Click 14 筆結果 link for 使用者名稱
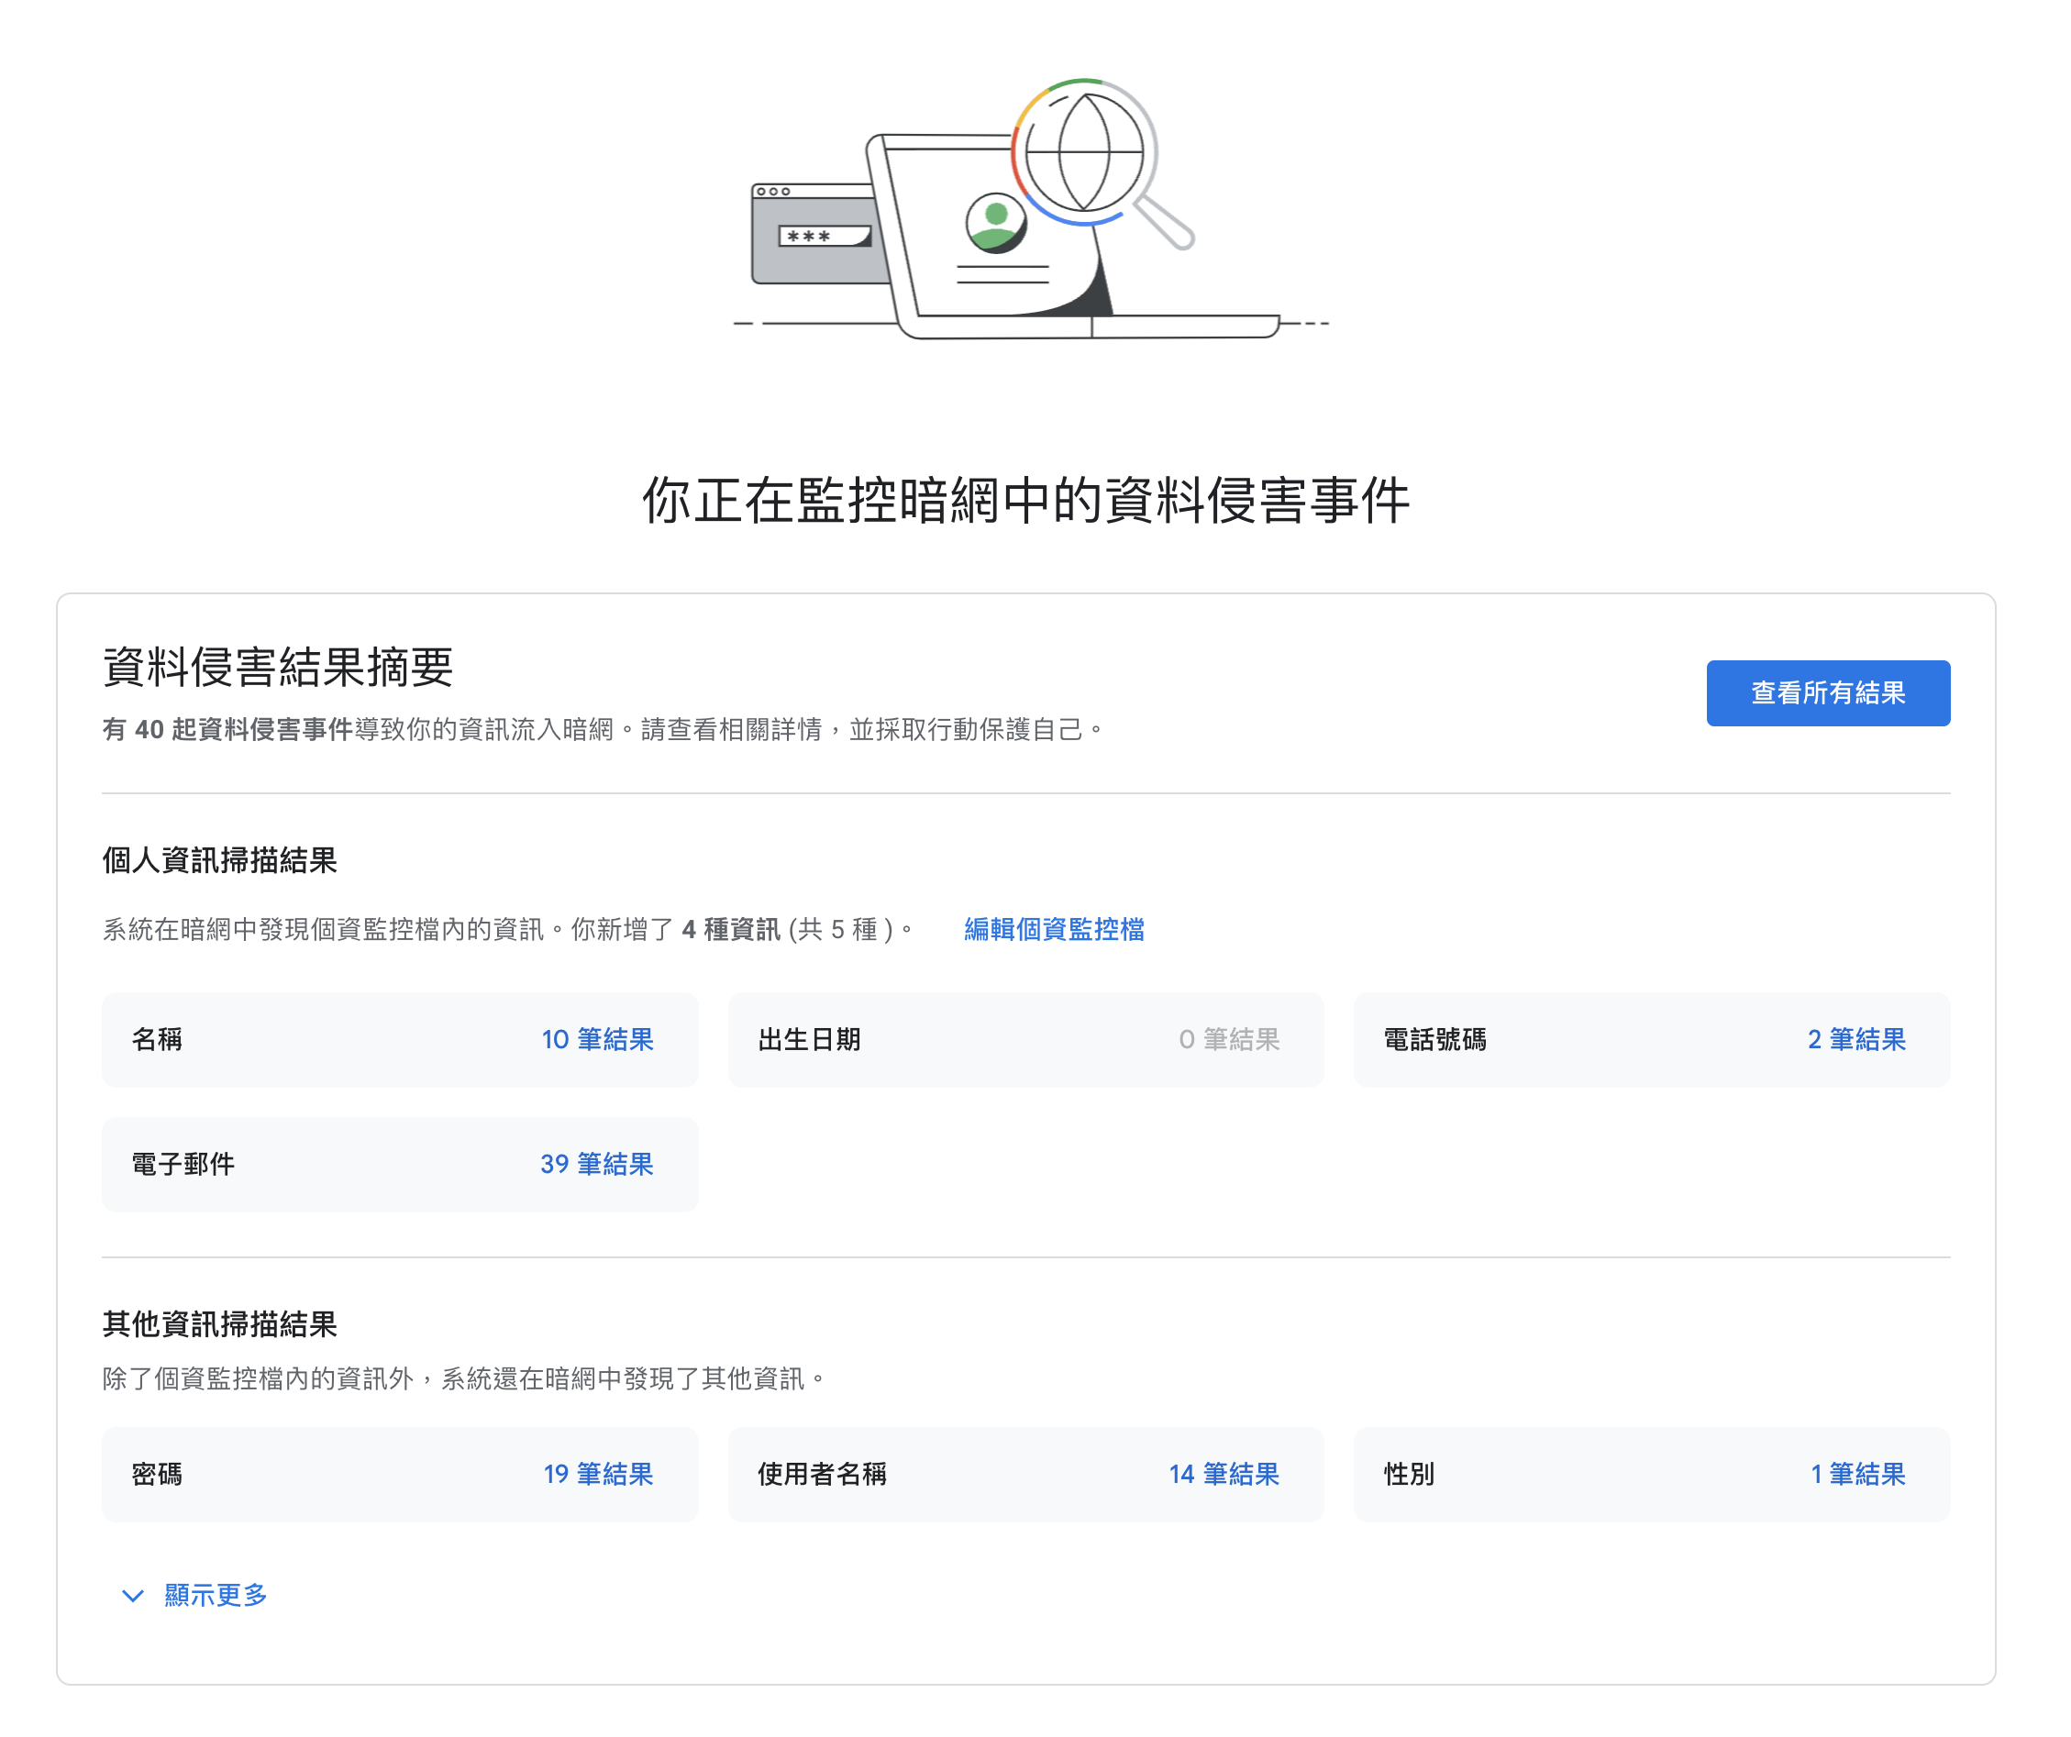The image size is (2071, 1737). [x=1223, y=1474]
